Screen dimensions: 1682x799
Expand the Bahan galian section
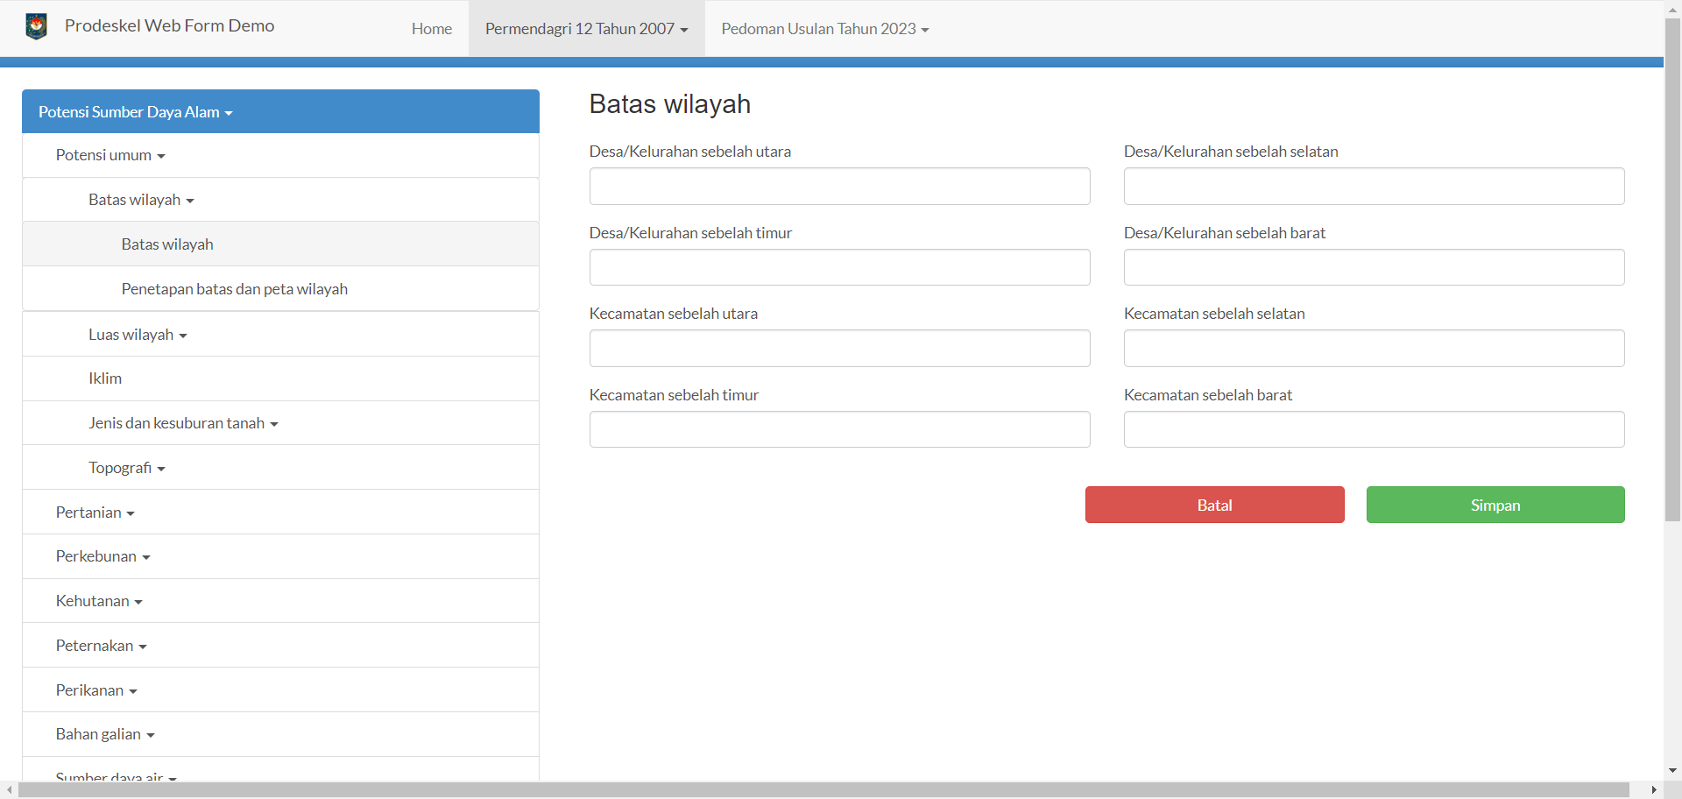(280, 734)
